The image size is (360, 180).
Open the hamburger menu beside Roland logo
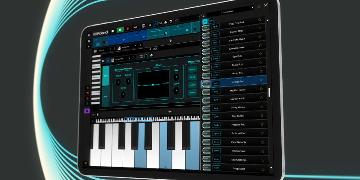(x=89, y=35)
